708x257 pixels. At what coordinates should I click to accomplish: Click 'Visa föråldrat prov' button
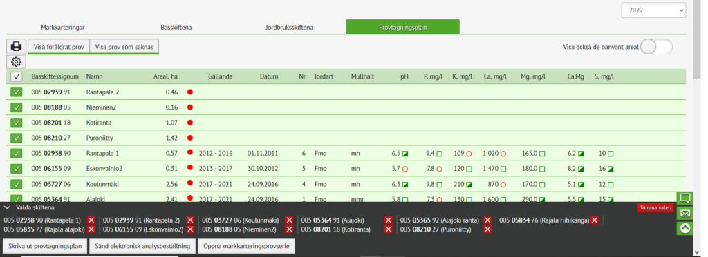(59, 47)
